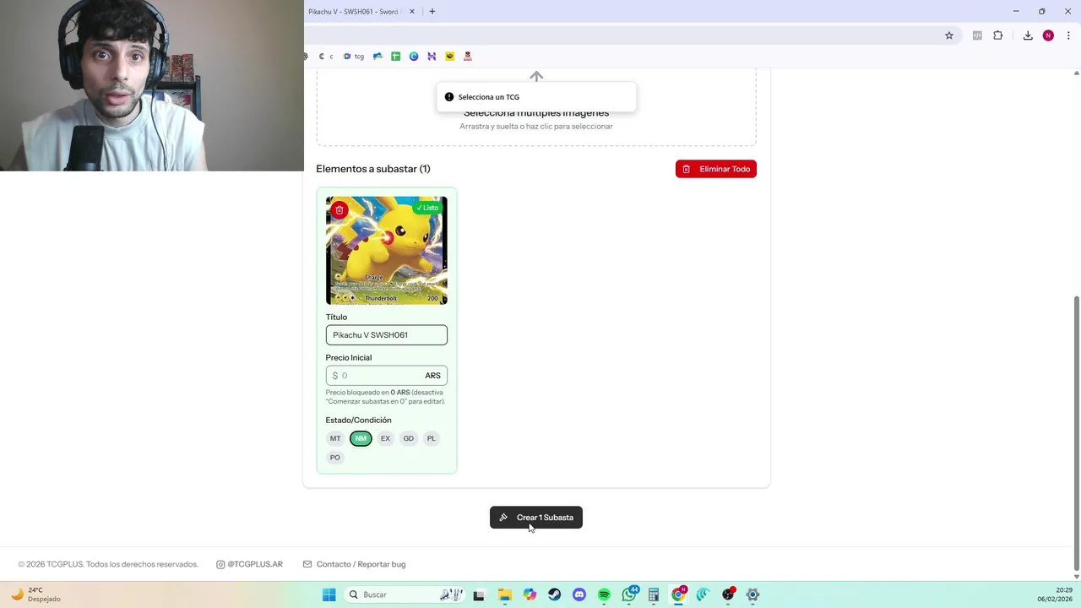This screenshot has height=608, width=1081.
Task: Open Task View from the taskbar
Action: tap(479, 594)
